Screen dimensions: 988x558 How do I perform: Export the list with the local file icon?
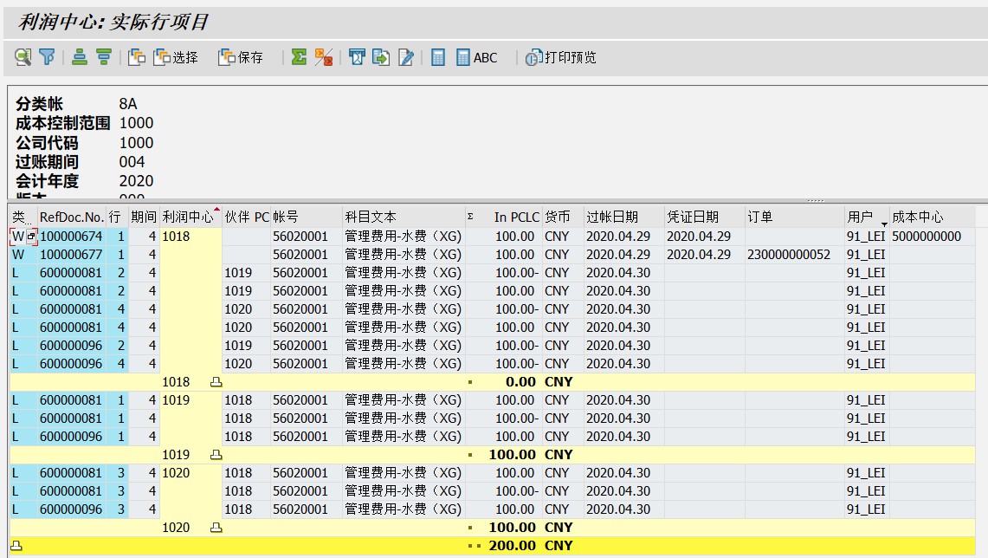379,57
